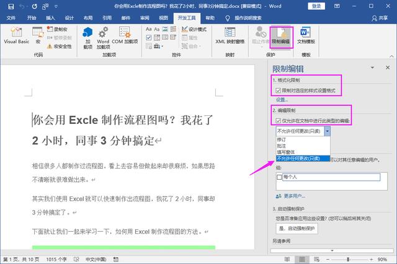
Task: Click the zoom in plus button
Action: (x=371, y=259)
